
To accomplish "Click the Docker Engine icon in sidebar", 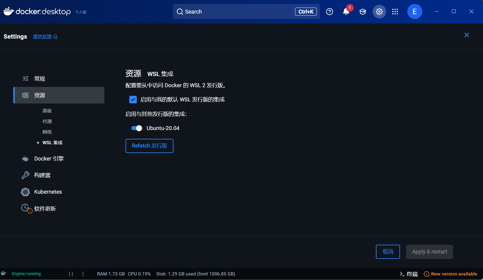I will point(25,159).
